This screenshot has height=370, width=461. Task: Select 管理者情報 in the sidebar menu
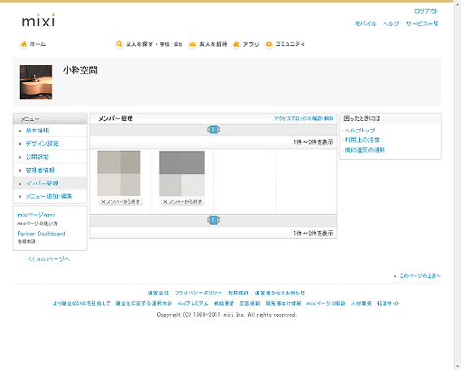click(x=40, y=170)
